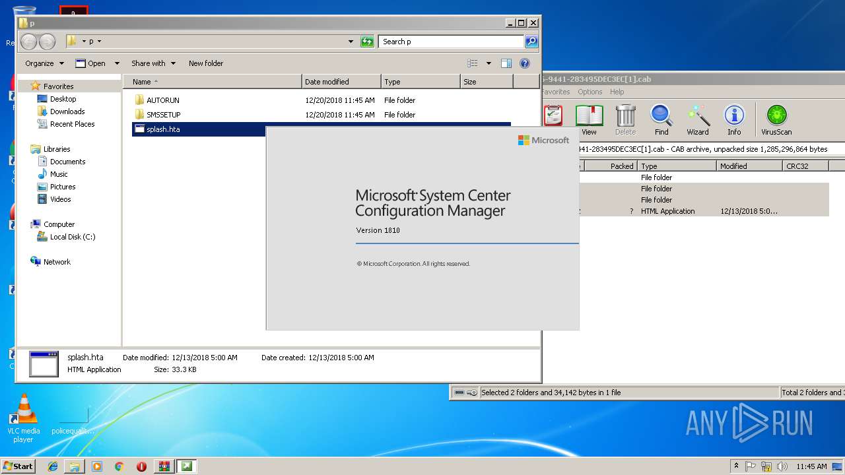This screenshot has height=475, width=845.
Task: Click the Action Center flag tray icon
Action: (751, 466)
